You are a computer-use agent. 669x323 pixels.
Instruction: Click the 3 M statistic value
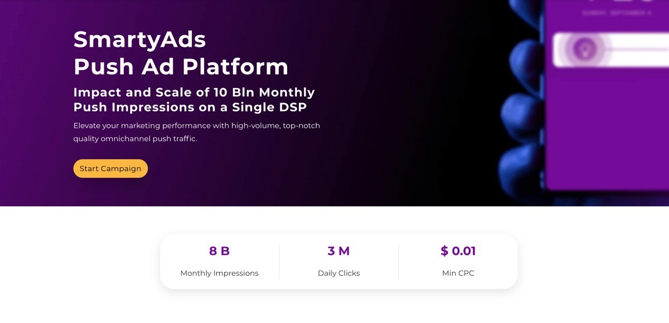(338, 251)
